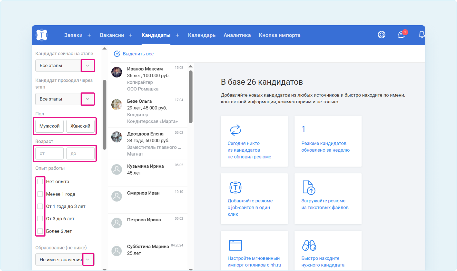Open chat messages with notification badge
This screenshot has height=271, width=457.
click(x=401, y=35)
